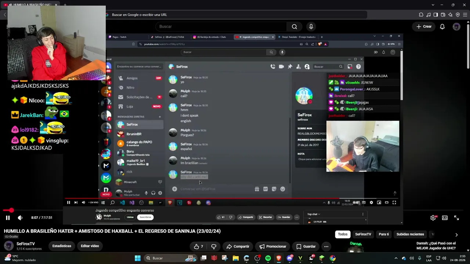This screenshot has height=264, width=470.
Task: Open YouTube notifications bell
Action: (442, 26)
